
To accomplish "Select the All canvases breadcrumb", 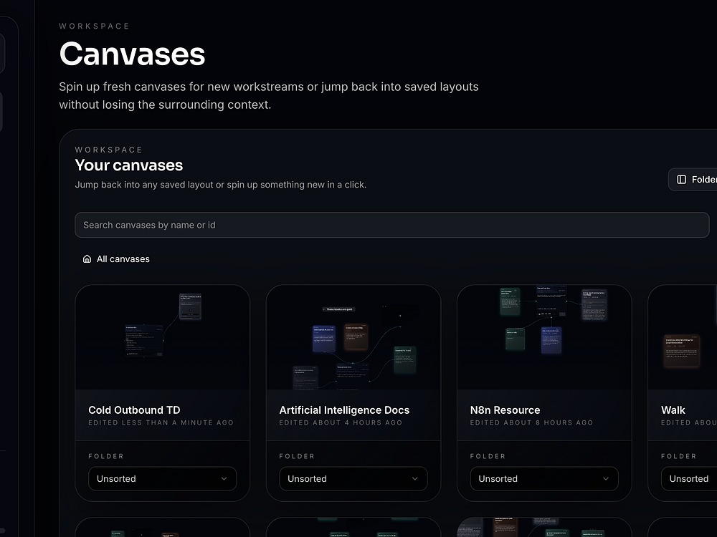I will coord(116,259).
